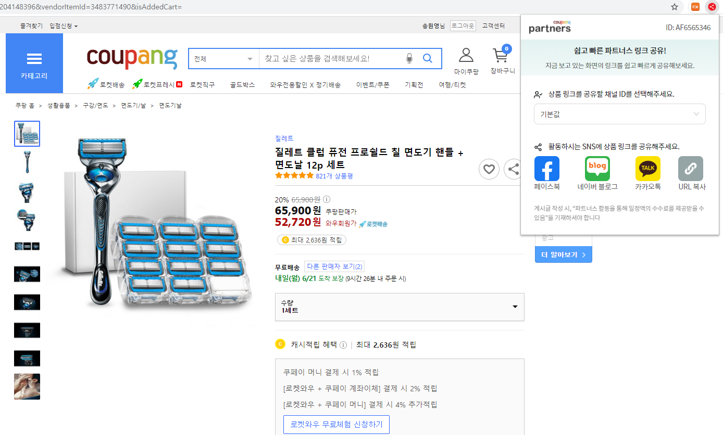Open the 로켓배송 menu
The height and width of the screenshot is (435, 723).
pos(106,84)
